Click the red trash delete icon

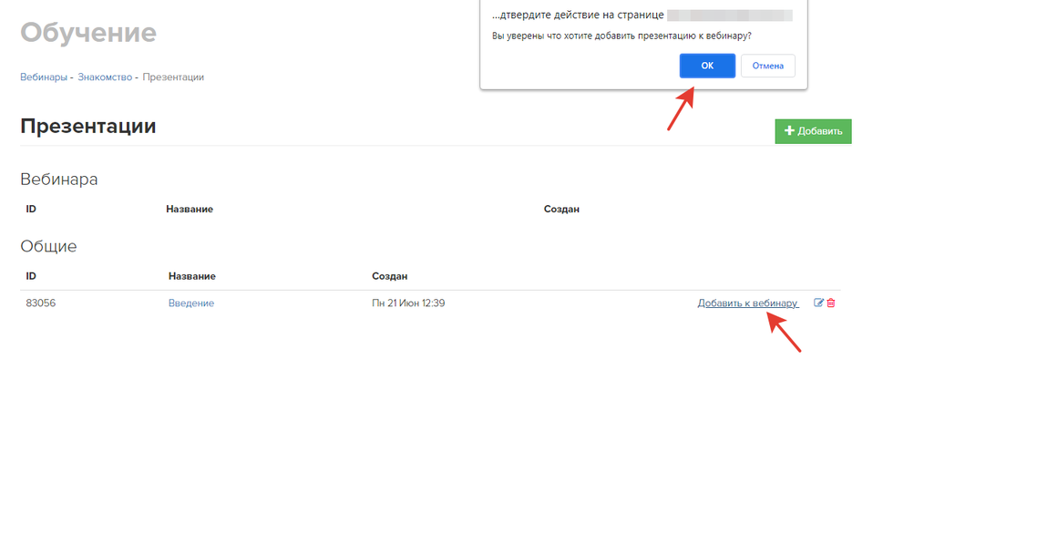[831, 303]
